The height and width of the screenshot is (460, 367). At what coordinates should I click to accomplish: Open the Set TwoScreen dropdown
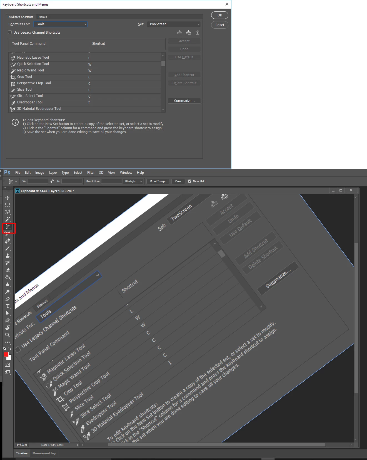point(174,24)
